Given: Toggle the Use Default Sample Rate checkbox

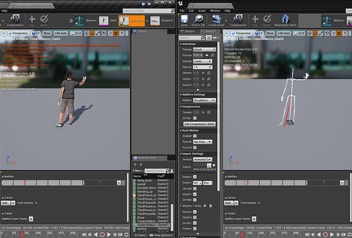Looking at the screenshot, I should pos(195,189).
